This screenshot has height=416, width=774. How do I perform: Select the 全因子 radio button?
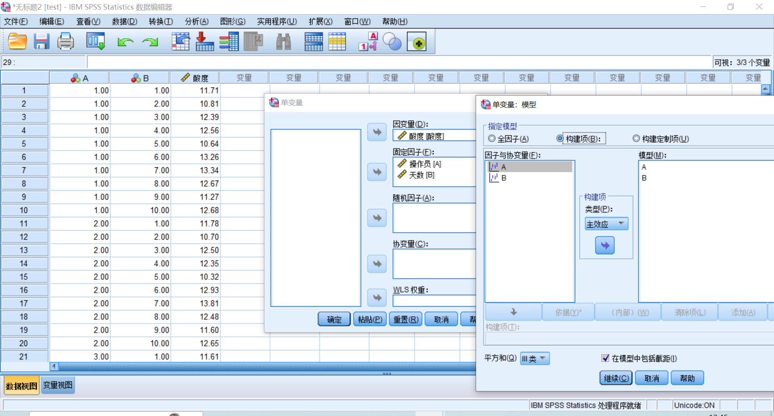[492, 139]
